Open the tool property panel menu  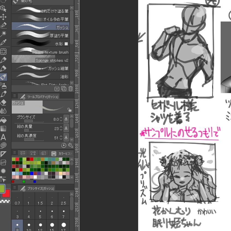(14, 96)
